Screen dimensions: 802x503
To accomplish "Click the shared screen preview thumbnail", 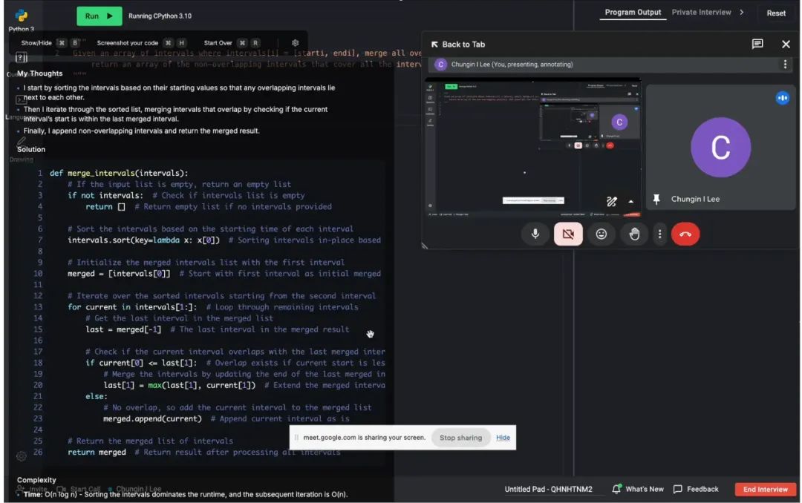I will [532, 145].
